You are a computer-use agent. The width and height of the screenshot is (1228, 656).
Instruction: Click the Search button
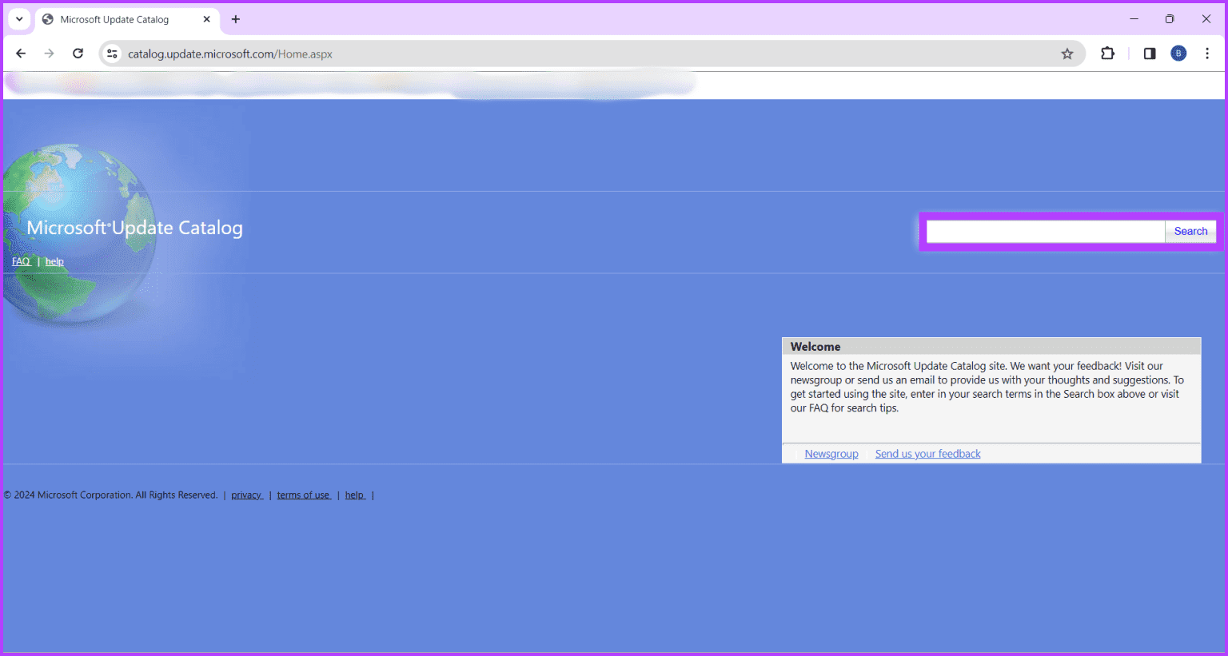click(1190, 231)
